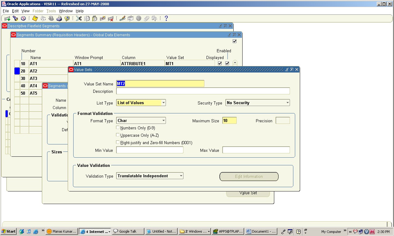Screen dimensions: 394x236
Task: Expand the 4 Internet taskbar group
Action: [x=95, y=231]
